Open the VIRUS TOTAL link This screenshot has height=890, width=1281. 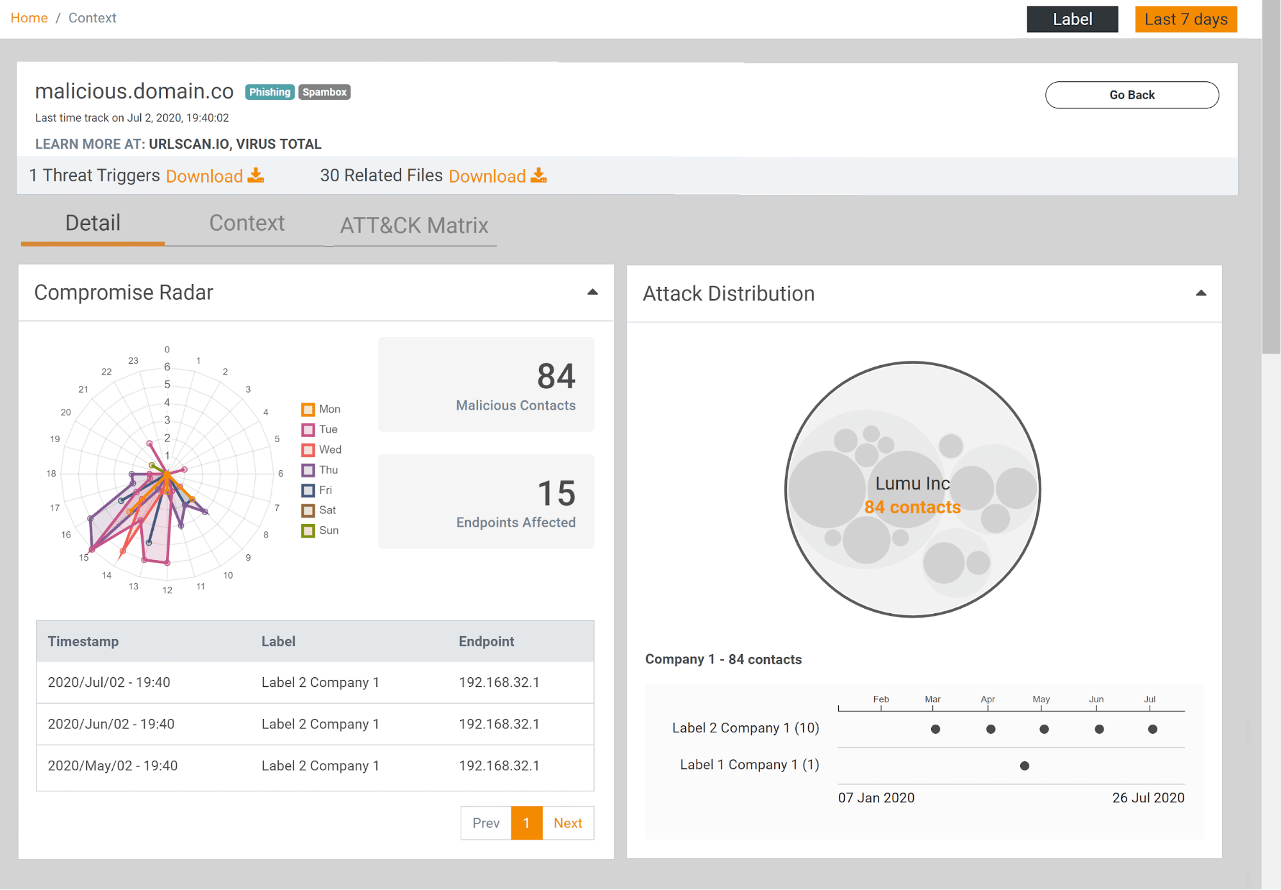coord(279,144)
